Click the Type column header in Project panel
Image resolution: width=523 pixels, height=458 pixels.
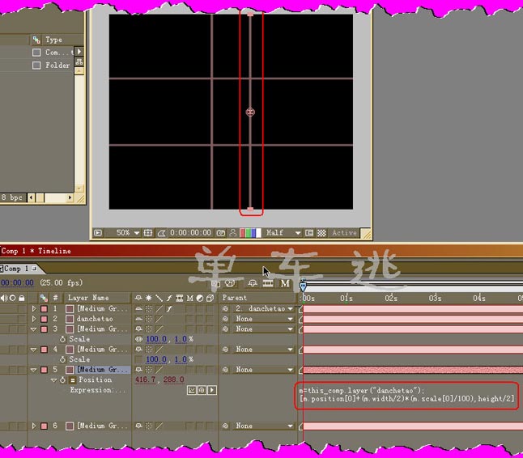coord(53,40)
